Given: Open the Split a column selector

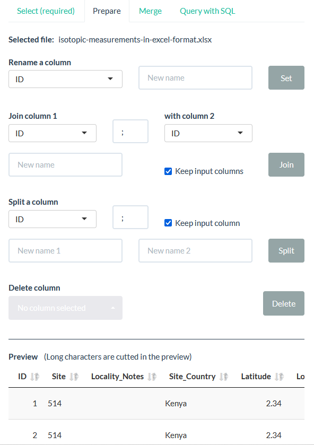Looking at the screenshot, I should tap(52, 219).
